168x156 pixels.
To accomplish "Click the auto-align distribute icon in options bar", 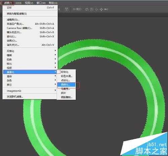I will (67, 9).
